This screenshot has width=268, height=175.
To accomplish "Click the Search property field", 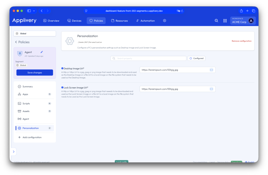I will [148, 58].
